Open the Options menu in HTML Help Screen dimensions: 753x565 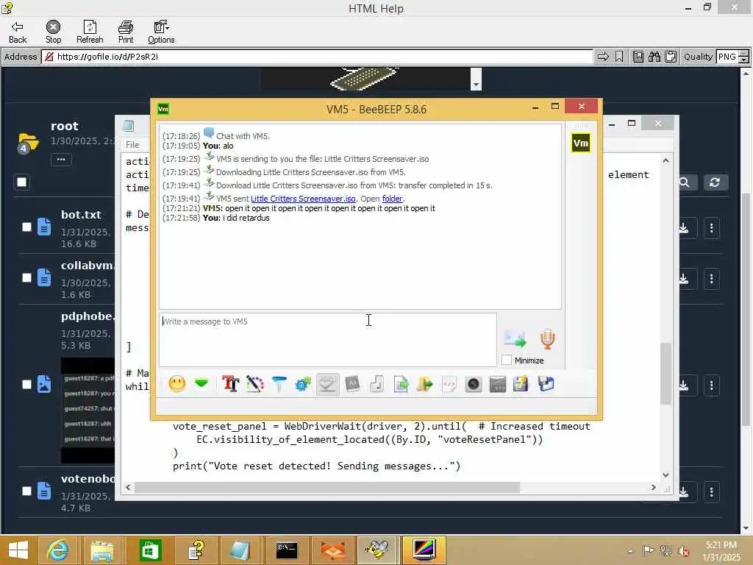coord(161,32)
